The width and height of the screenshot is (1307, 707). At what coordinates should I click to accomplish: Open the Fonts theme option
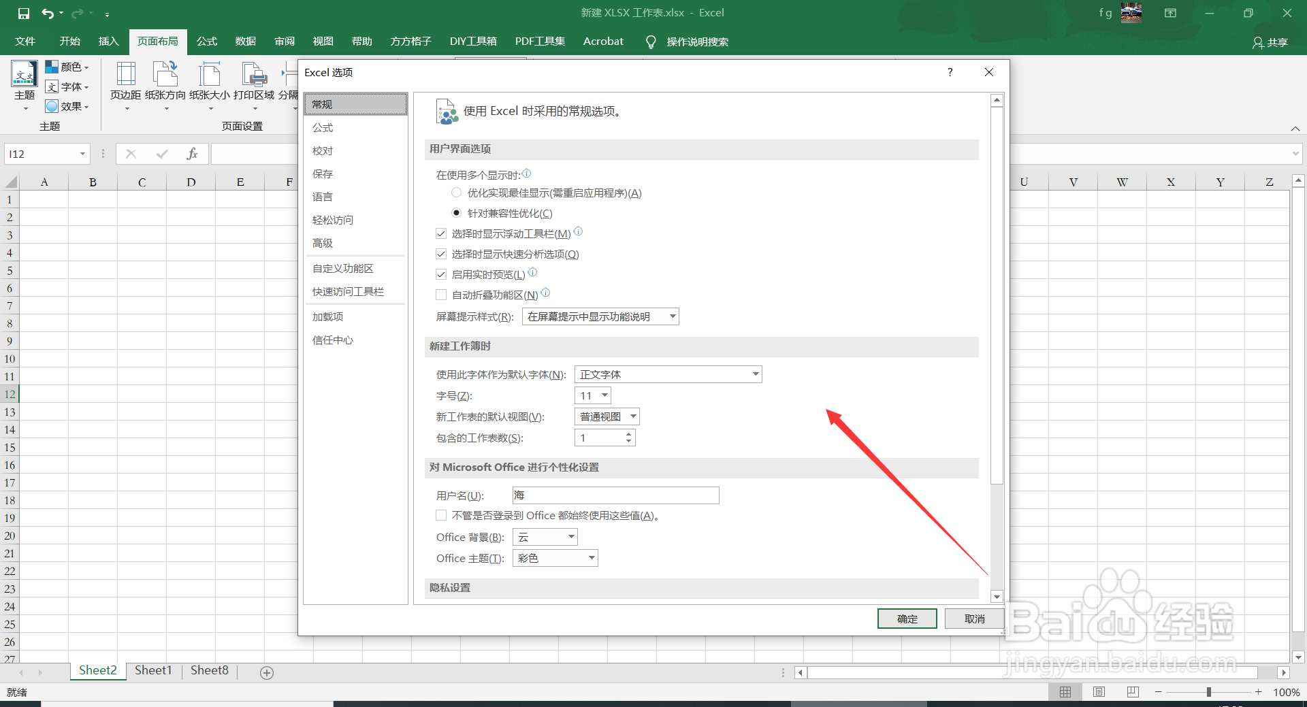tap(67, 86)
